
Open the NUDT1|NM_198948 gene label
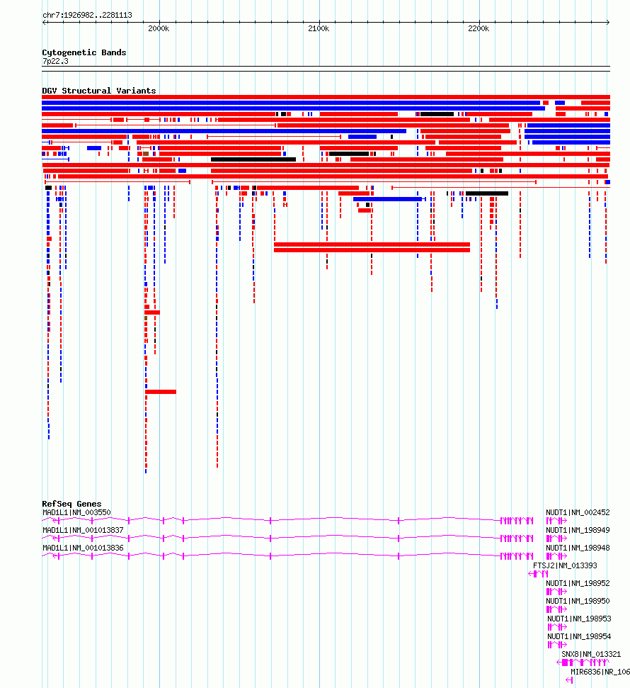578,548
